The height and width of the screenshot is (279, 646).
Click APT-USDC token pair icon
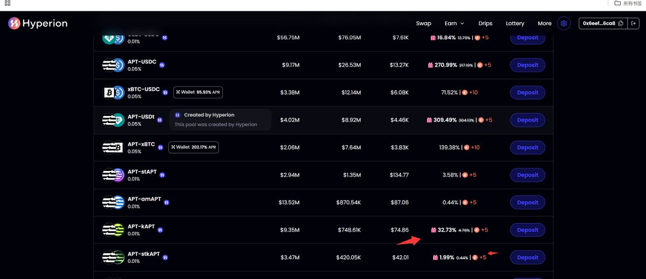coord(113,65)
